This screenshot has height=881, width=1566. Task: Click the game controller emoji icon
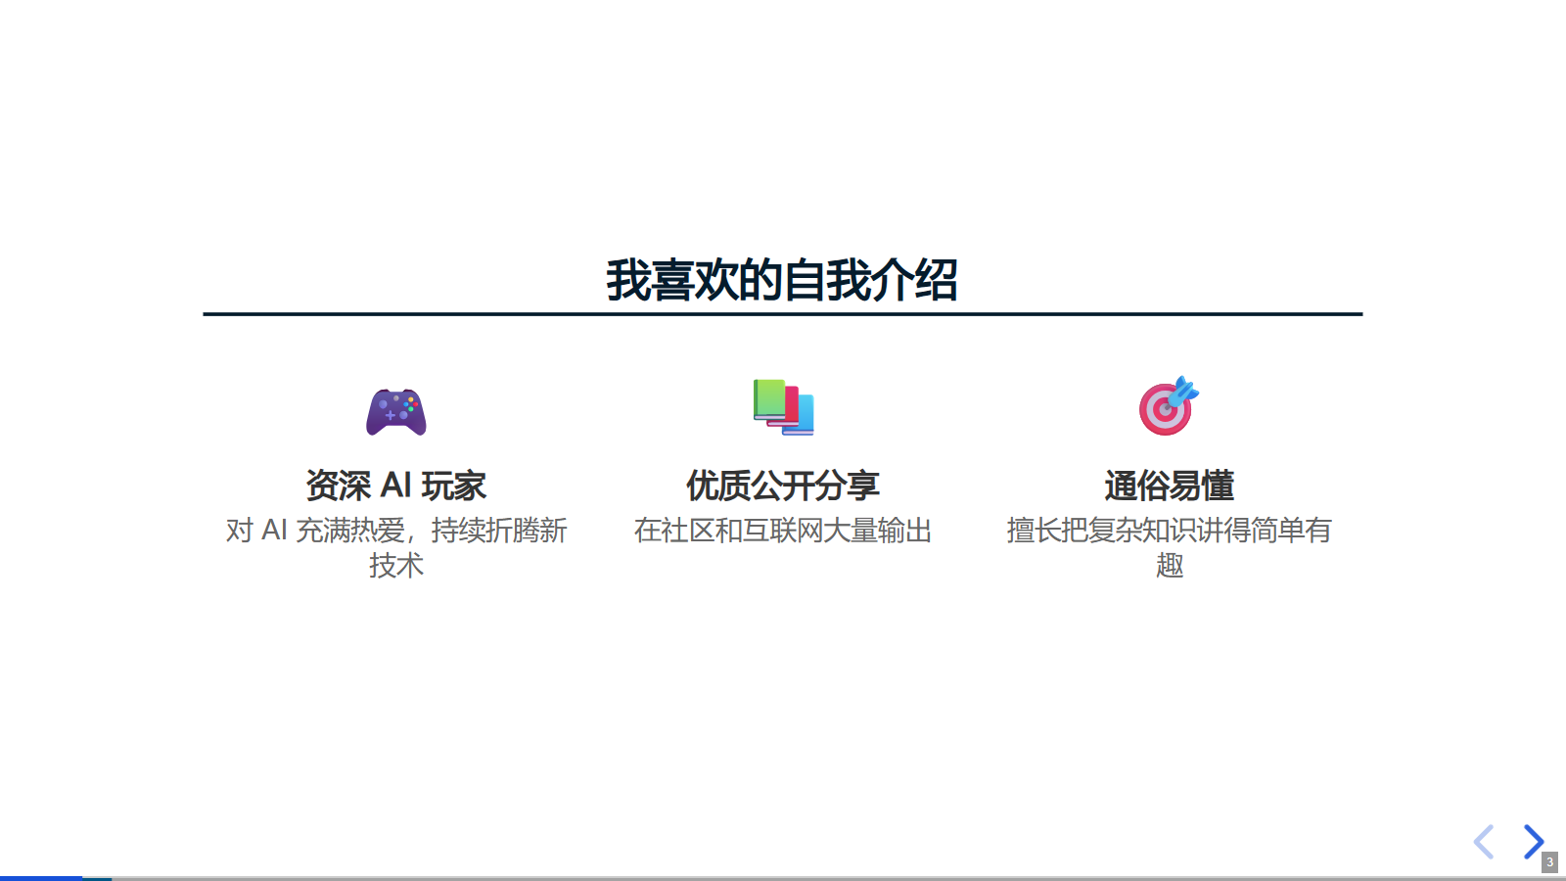click(x=396, y=411)
